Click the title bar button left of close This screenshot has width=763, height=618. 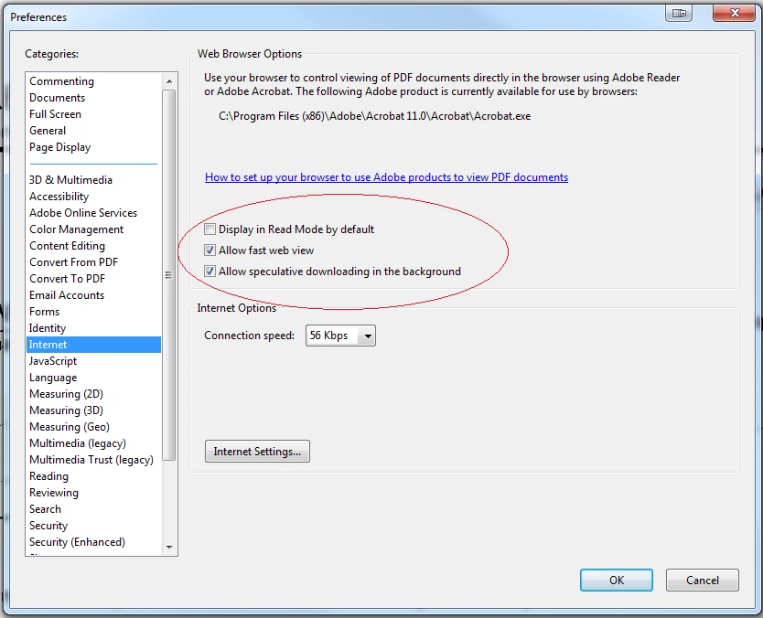pyautogui.click(x=679, y=13)
